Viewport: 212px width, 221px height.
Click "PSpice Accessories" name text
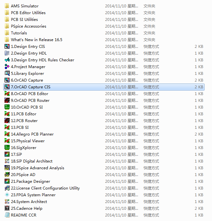coord(29,26)
